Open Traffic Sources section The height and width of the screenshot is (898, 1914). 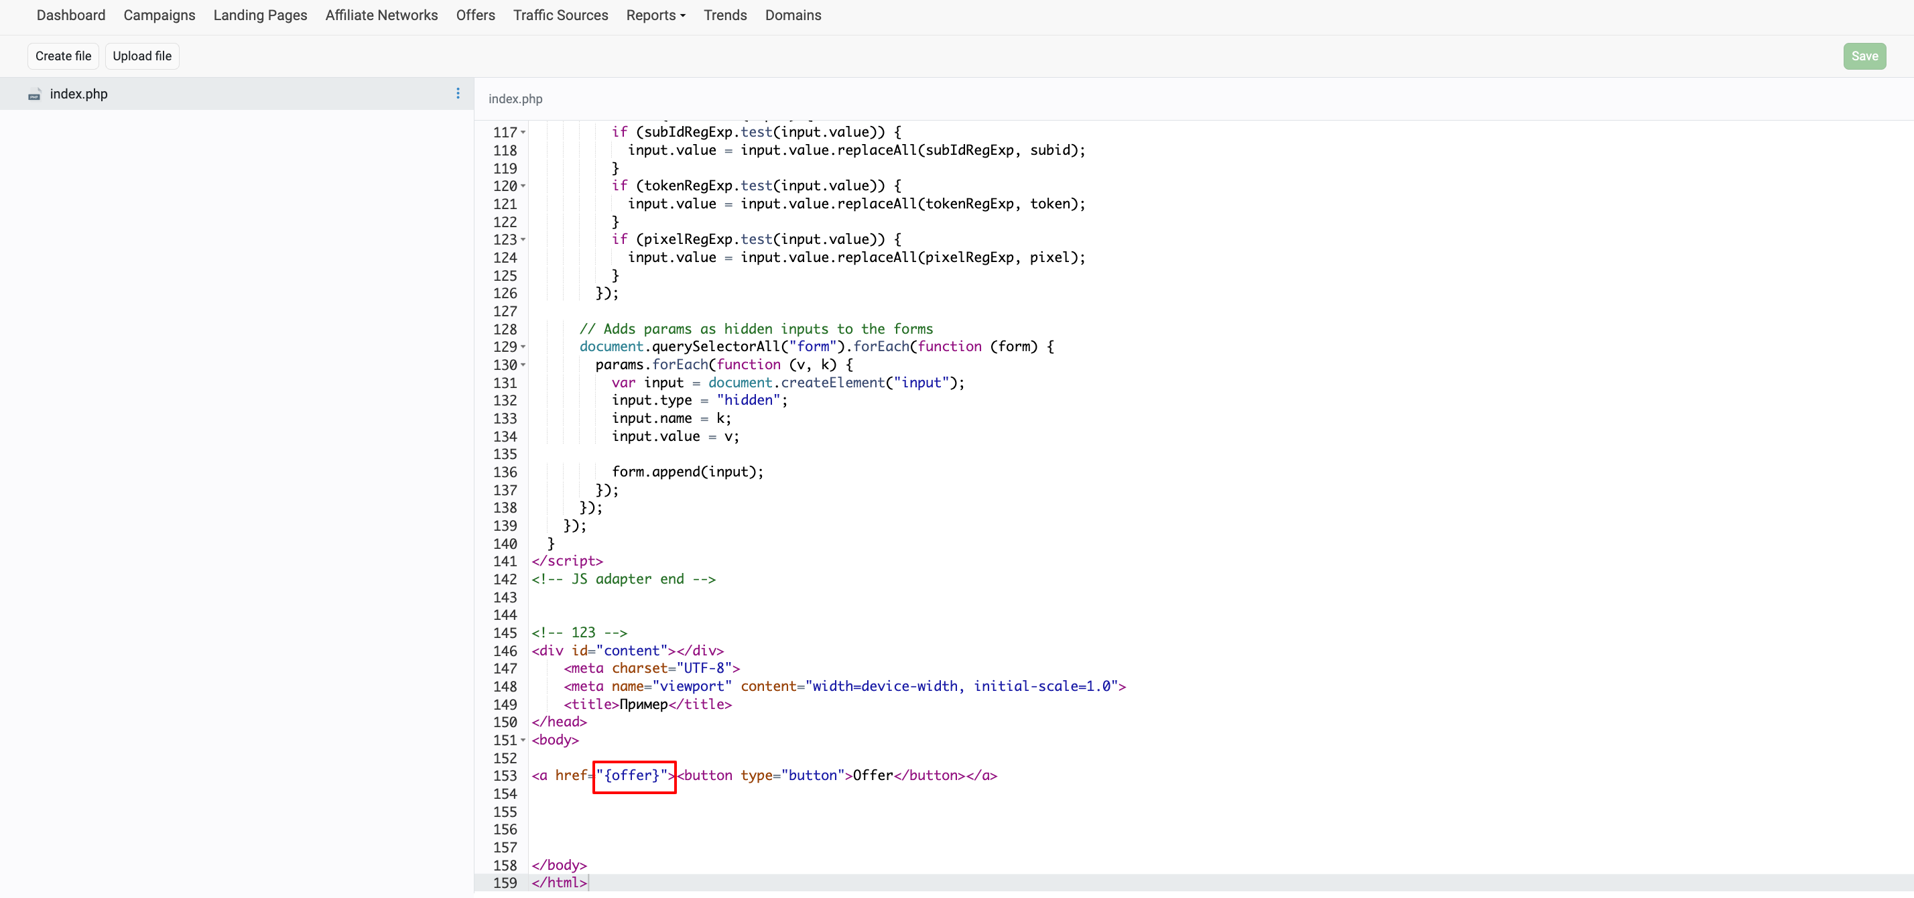(x=560, y=15)
